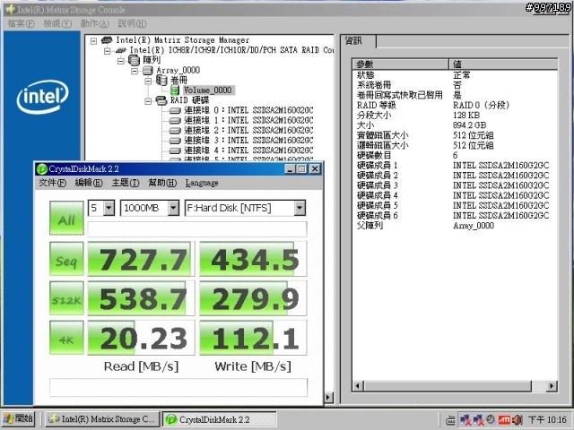Click the 卷冊 volumes node icon
574x430 pixels.
(x=161, y=80)
